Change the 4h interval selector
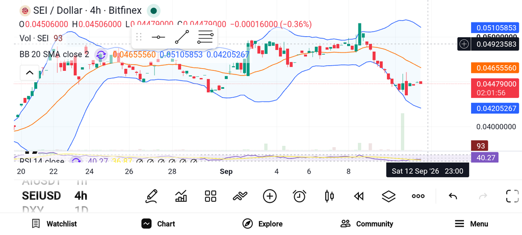Image resolution: width=522 pixels, height=235 pixels. [x=81, y=196]
